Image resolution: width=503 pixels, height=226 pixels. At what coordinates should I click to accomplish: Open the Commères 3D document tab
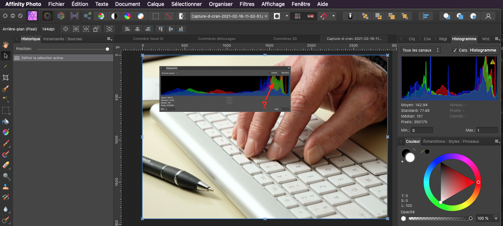tap(285, 39)
